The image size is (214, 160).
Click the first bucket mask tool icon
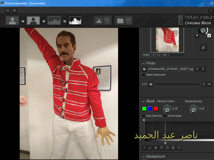tap(162, 148)
